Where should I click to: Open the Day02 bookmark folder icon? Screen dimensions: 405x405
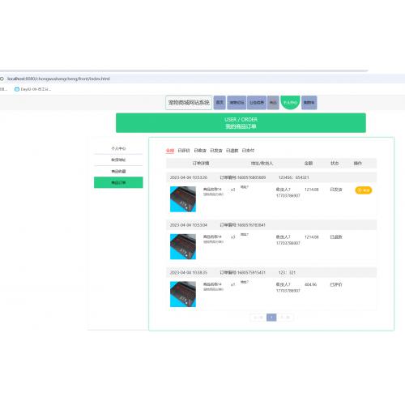pyautogui.click(x=17, y=89)
